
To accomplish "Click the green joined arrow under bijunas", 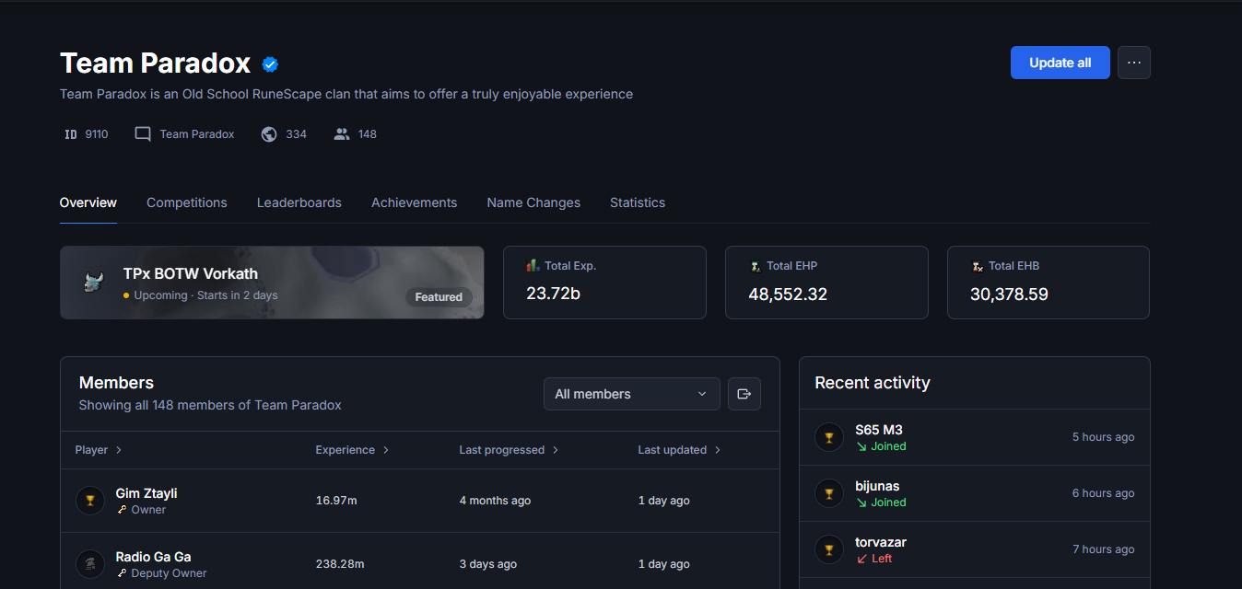I will 861,502.
